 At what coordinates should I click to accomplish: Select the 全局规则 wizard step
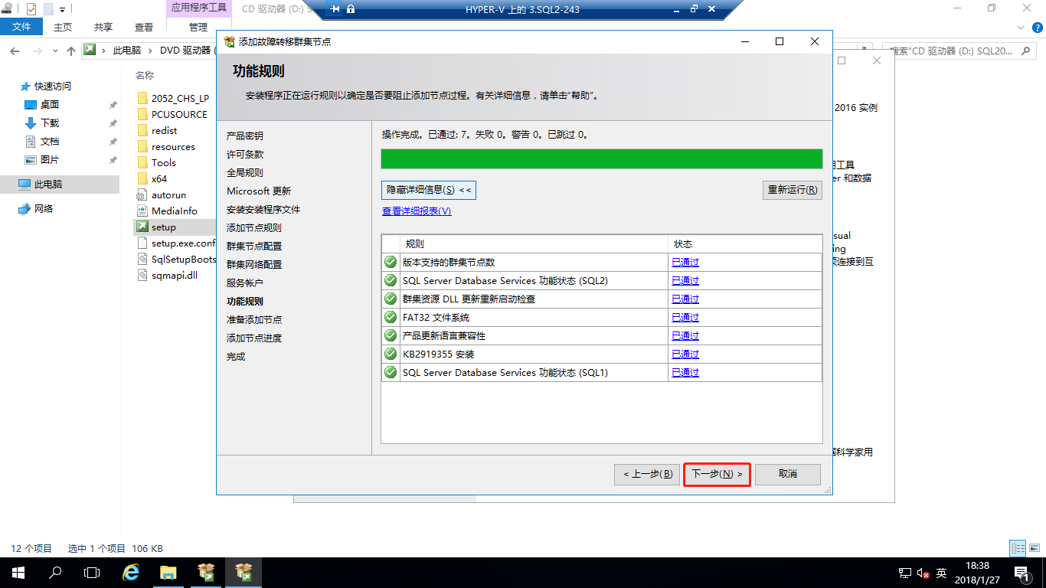(x=245, y=173)
